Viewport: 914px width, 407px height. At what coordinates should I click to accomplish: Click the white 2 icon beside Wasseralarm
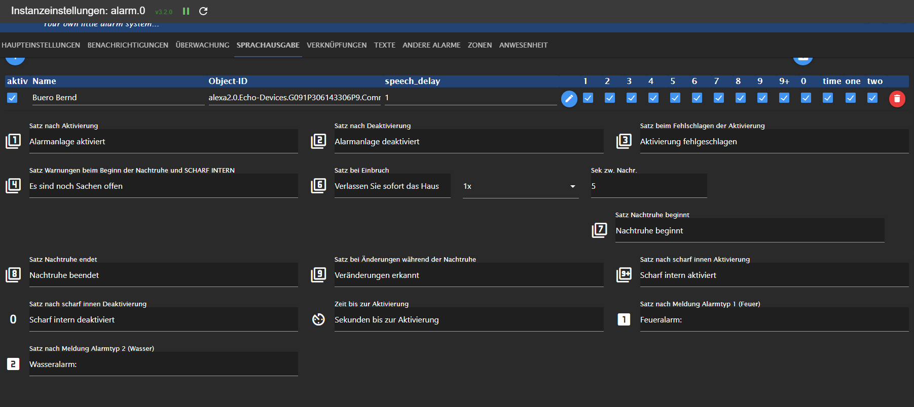[x=13, y=364]
